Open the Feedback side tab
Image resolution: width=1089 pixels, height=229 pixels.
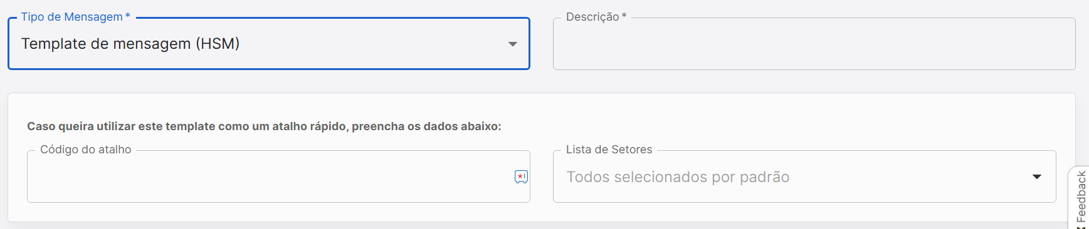coord(1080,198)
